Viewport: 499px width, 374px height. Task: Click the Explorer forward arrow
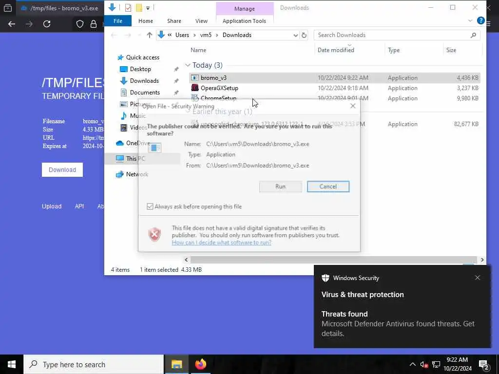[x=128, y=35]
